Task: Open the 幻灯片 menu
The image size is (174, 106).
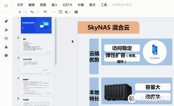Action: [68, 5]
